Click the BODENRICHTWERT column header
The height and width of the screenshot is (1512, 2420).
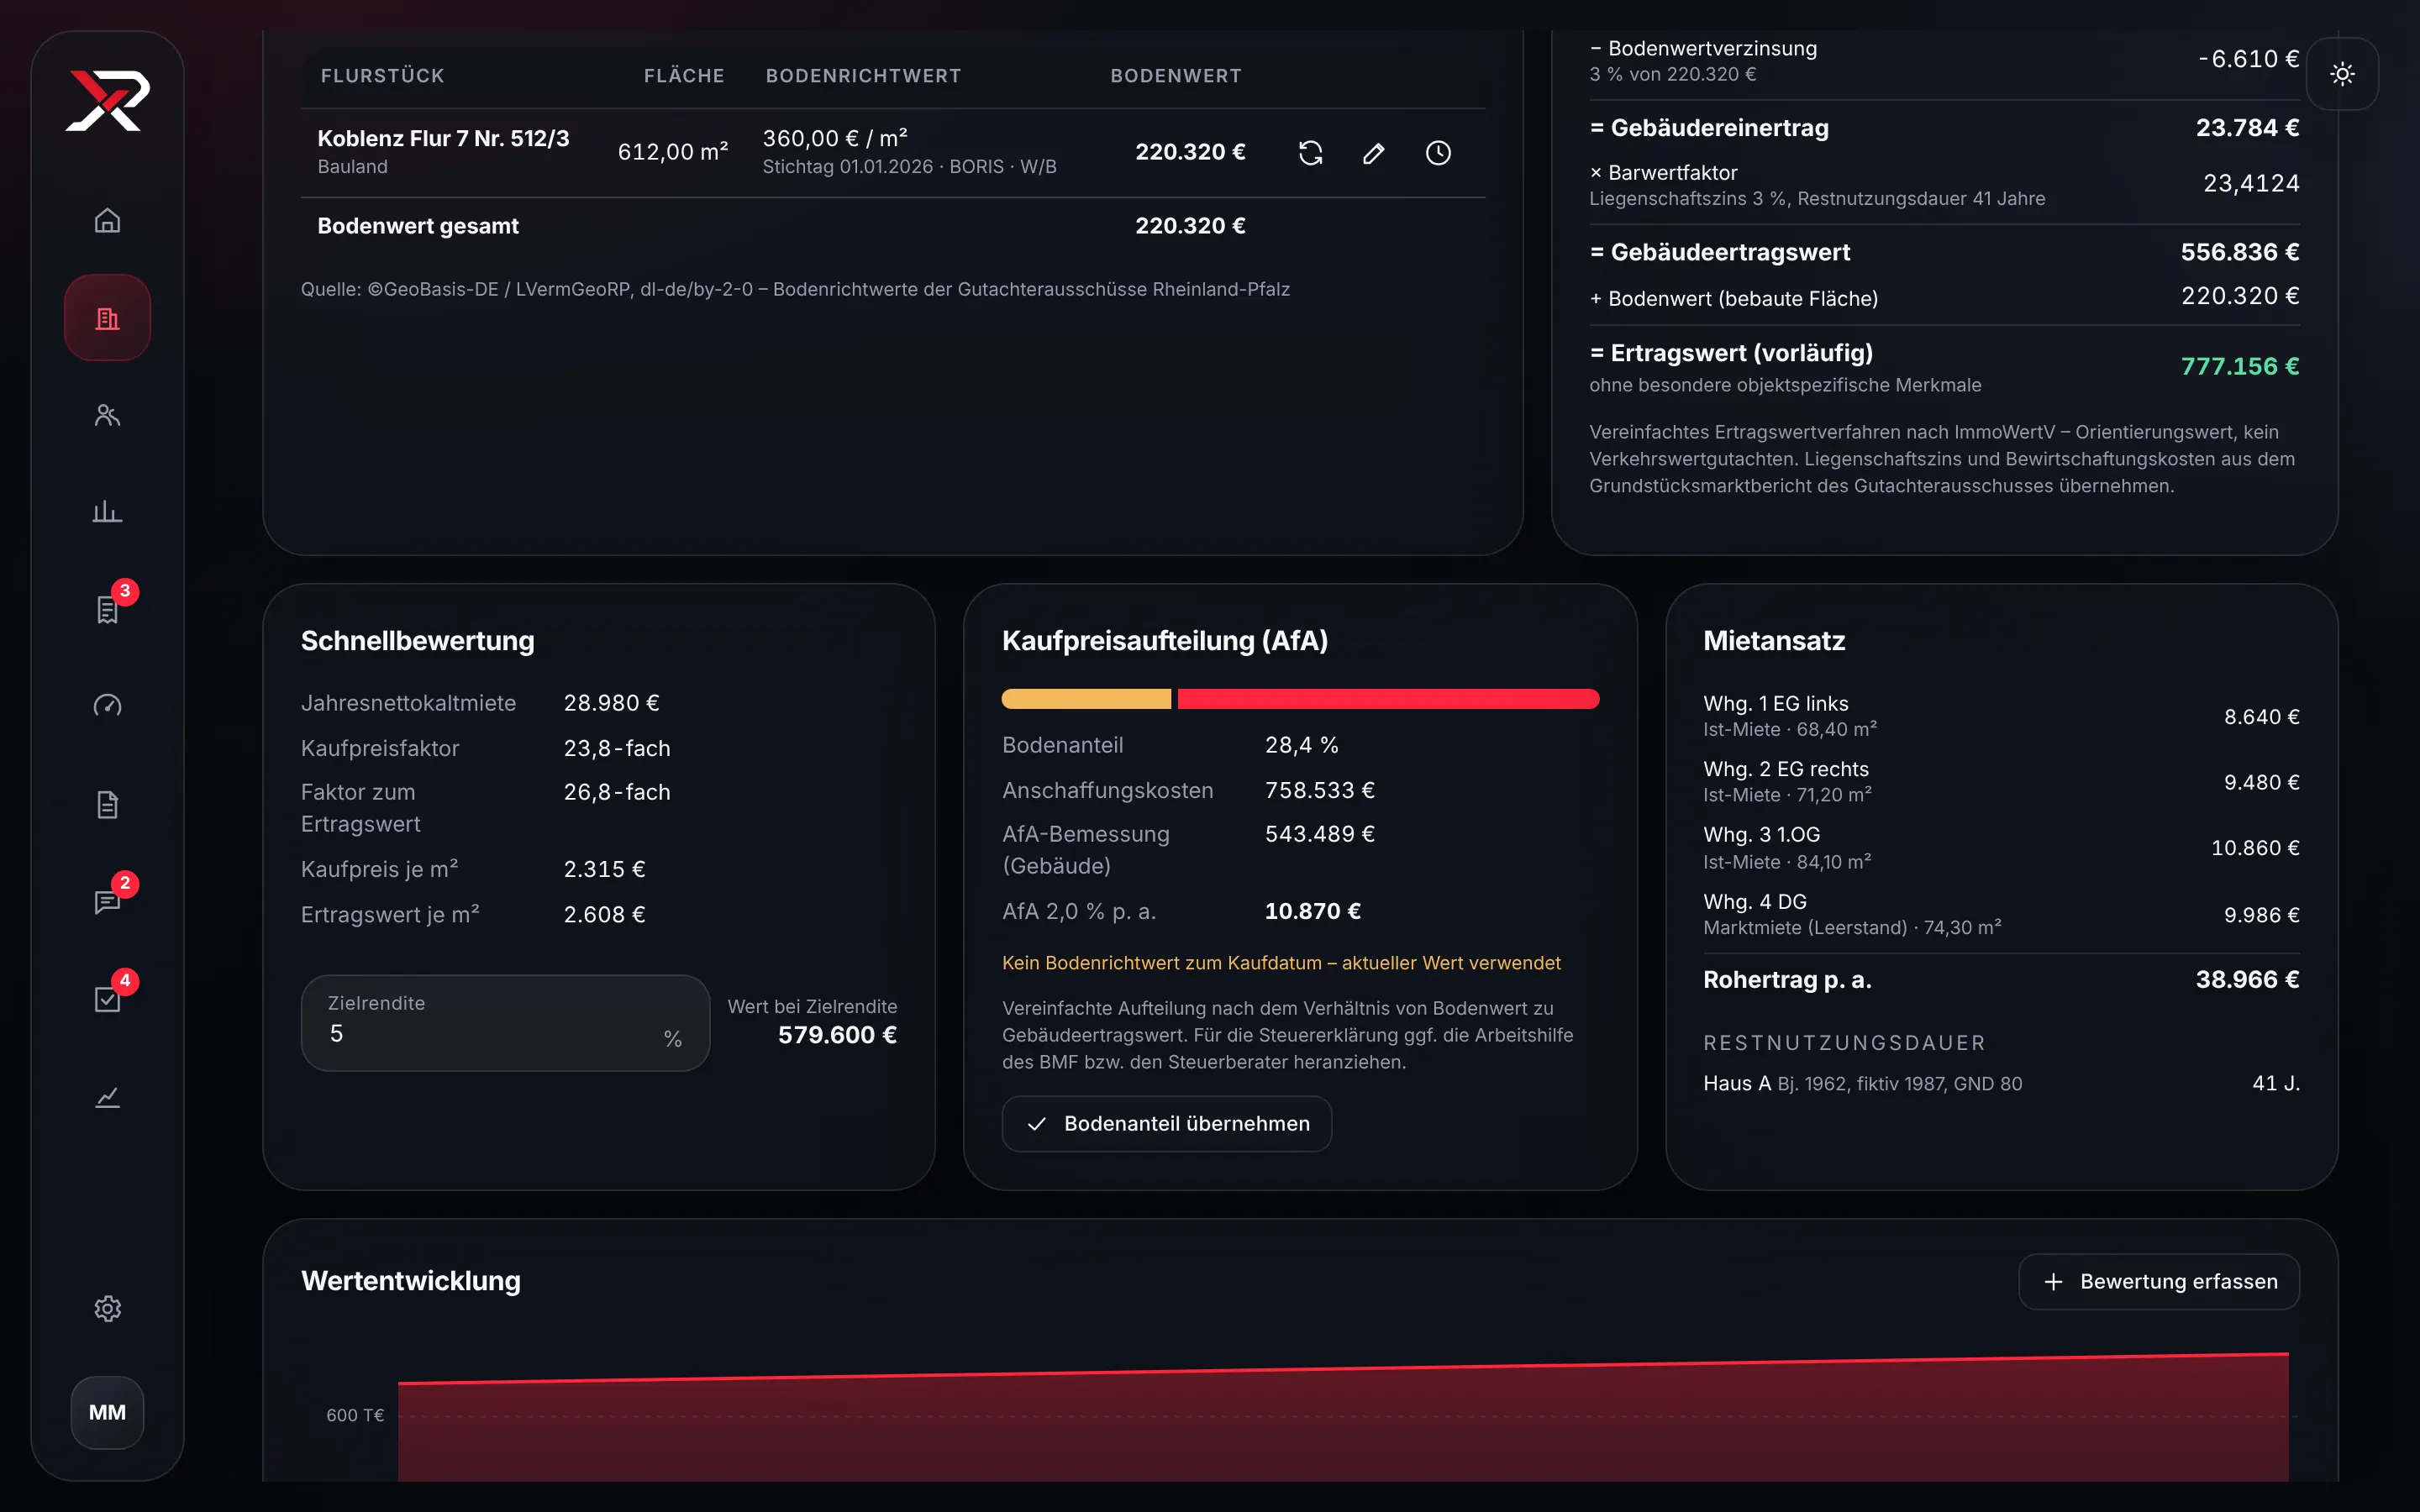863,76
